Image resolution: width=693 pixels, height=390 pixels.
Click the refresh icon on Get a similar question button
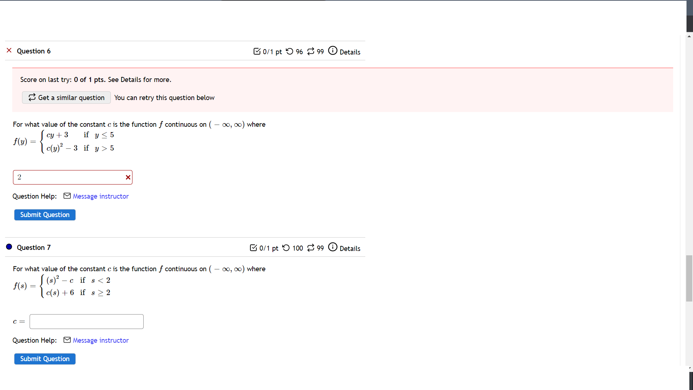pyautogui.click(x=32, y=97)
